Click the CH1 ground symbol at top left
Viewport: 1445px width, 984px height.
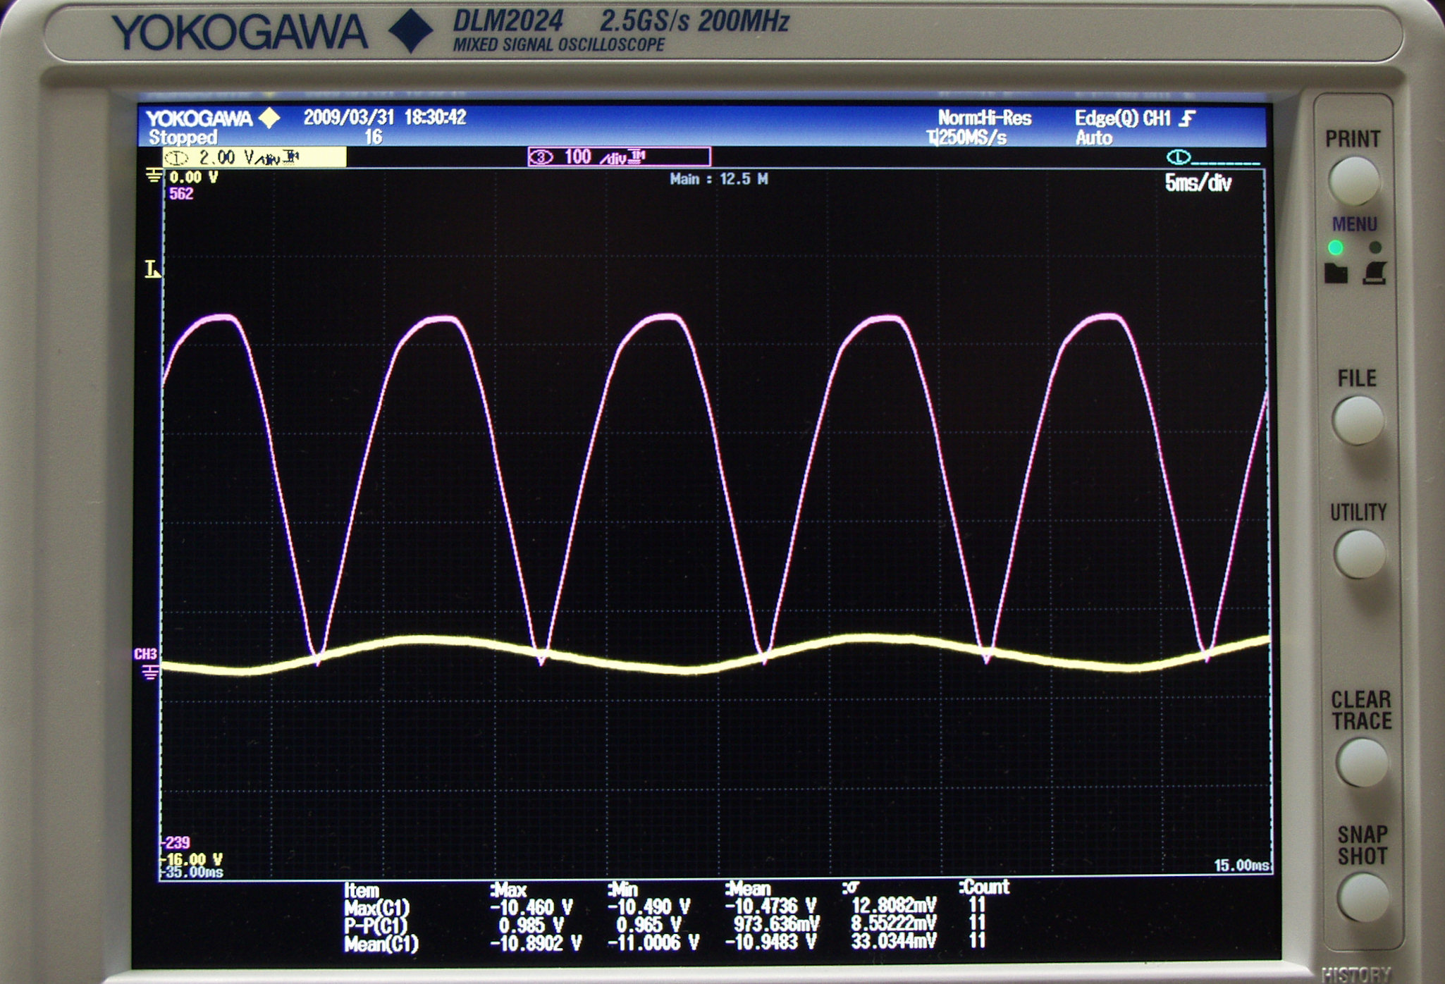[153, 176]
